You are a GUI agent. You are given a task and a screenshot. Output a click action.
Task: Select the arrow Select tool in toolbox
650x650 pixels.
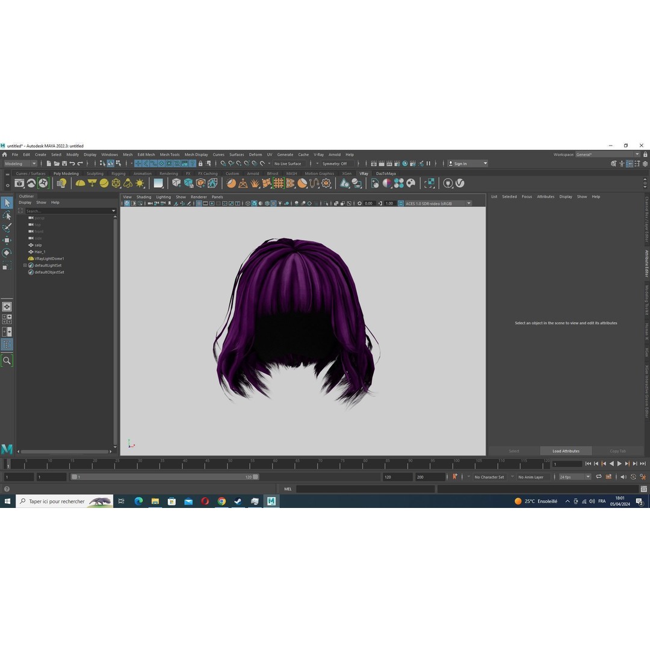tap(7, 203)
